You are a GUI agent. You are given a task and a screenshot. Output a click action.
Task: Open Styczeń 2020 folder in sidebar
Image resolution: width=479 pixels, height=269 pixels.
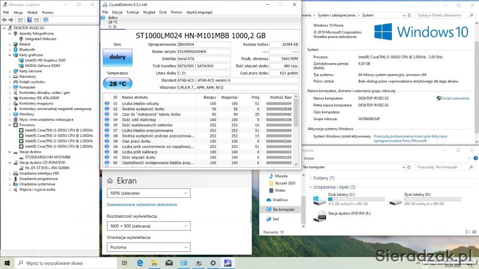285,183
